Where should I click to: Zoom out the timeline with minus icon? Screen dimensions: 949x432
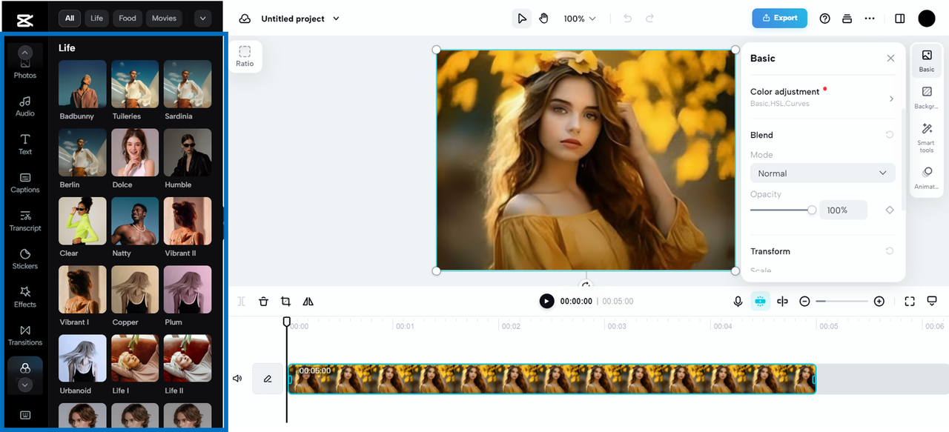click(x=804, y=301)
